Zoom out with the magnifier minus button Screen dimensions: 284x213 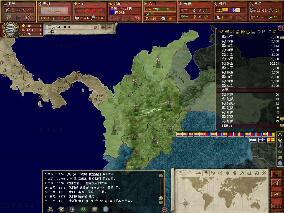(279, 206)
